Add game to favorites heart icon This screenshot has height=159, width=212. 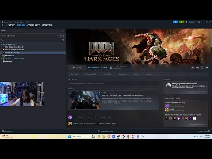[x=207, y=68]
